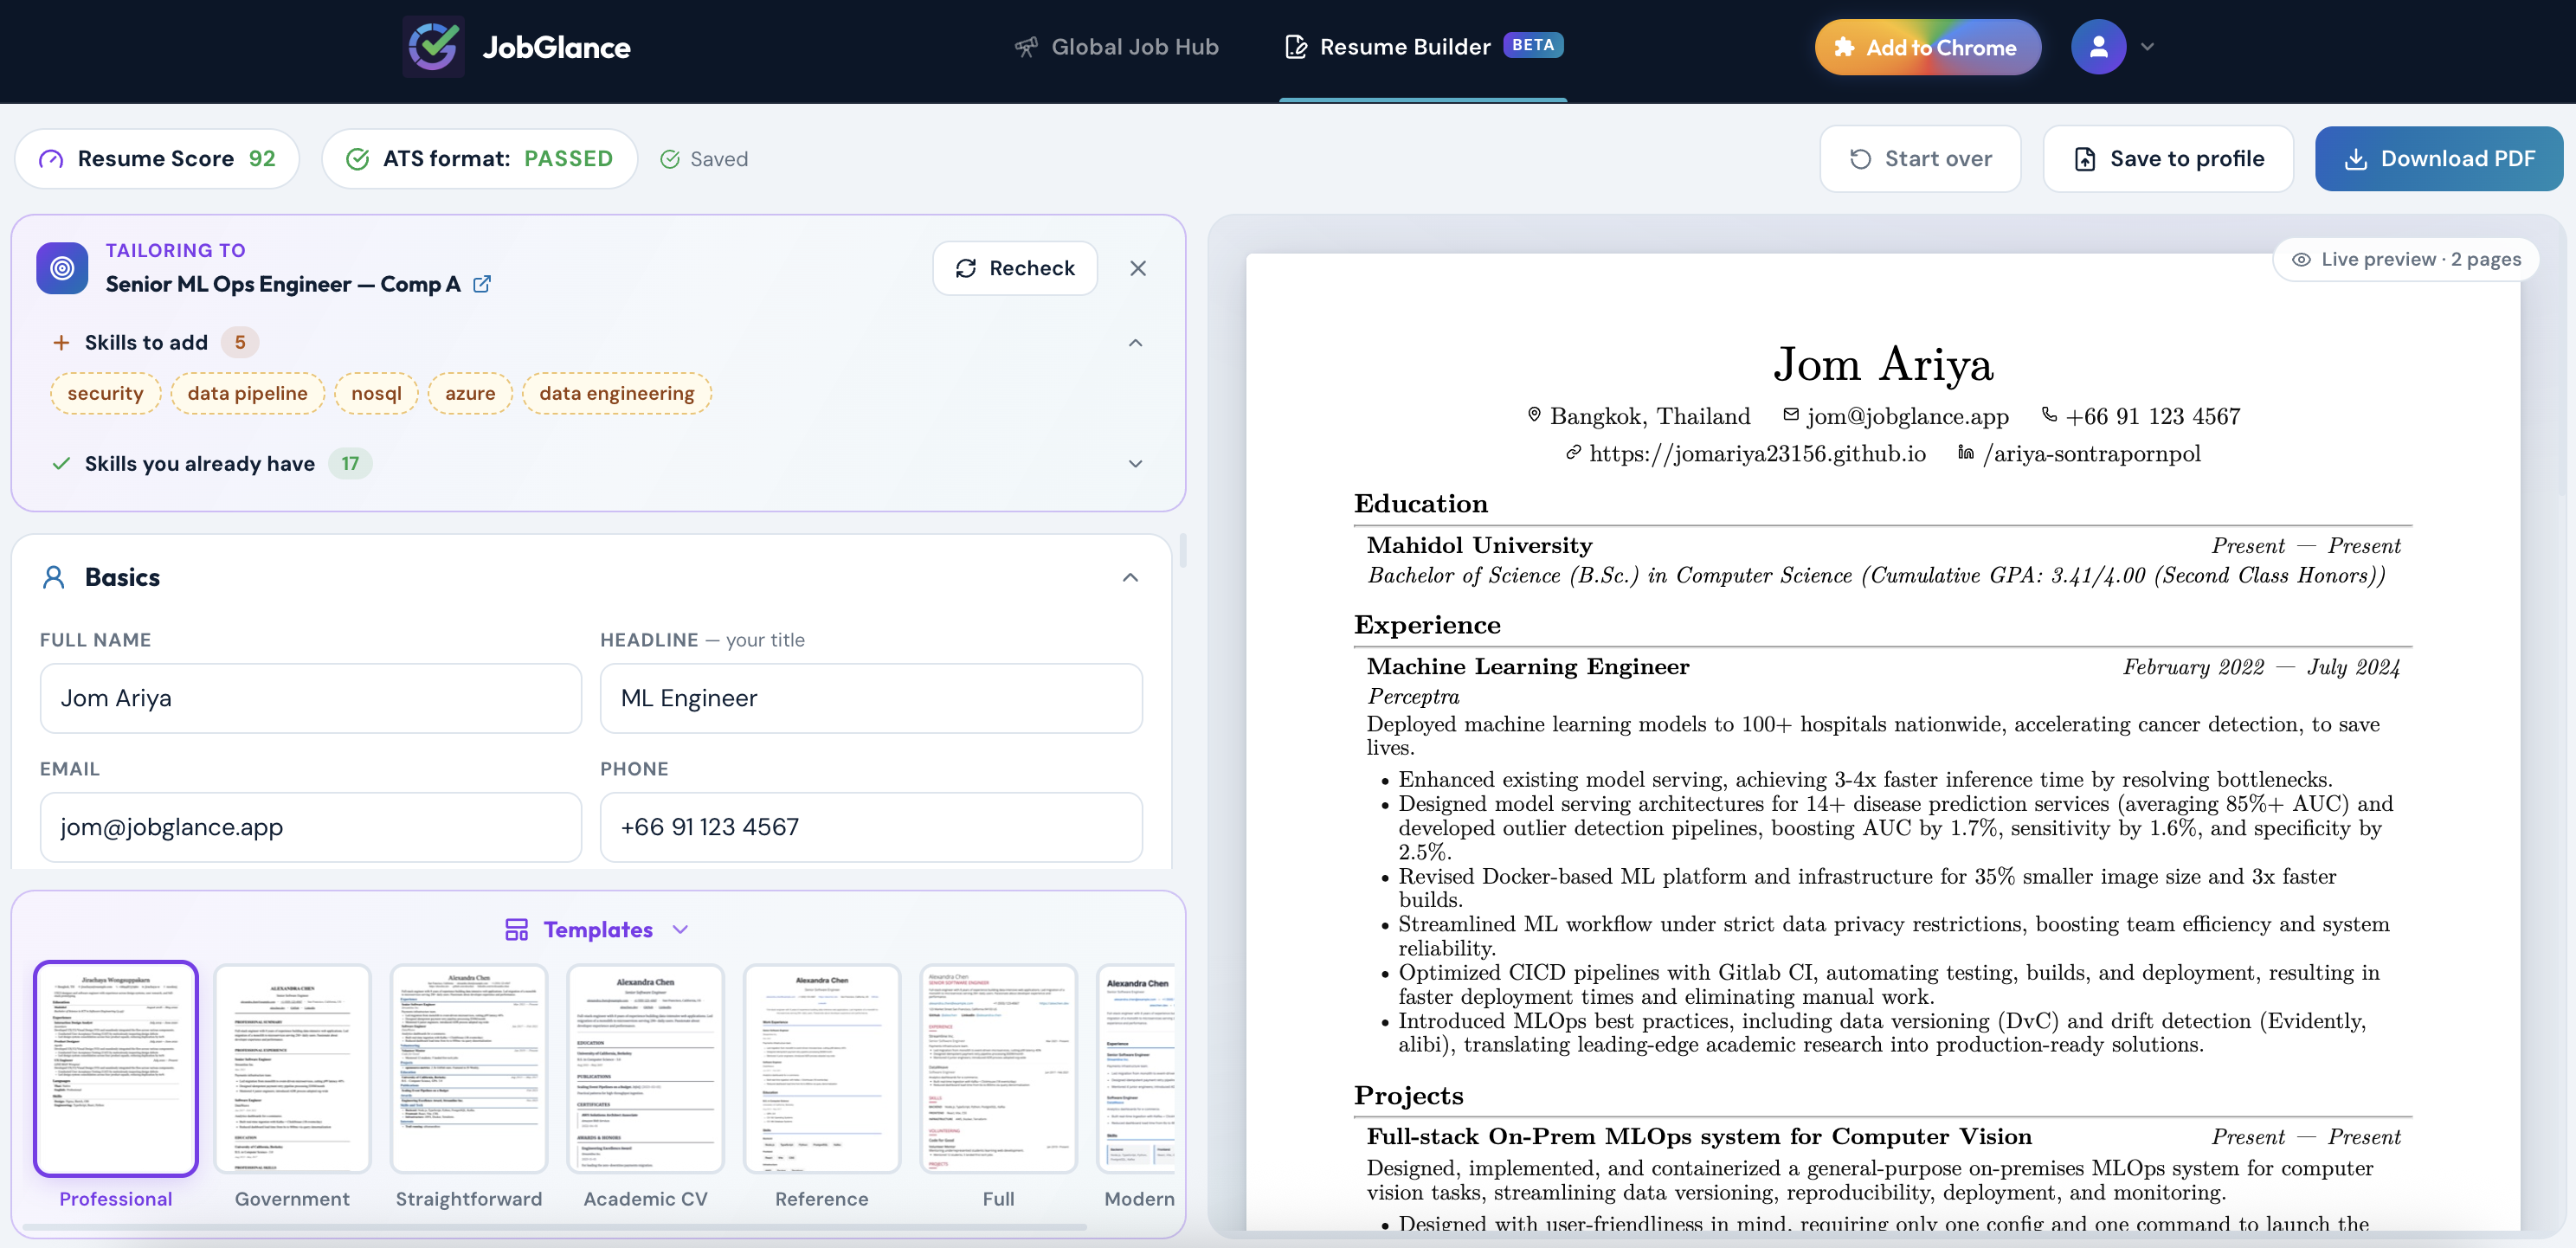The height and width of the screenshot is (1248, 2576).
Task: Collapse the Basics section chevron
Action: point(1130,577)
